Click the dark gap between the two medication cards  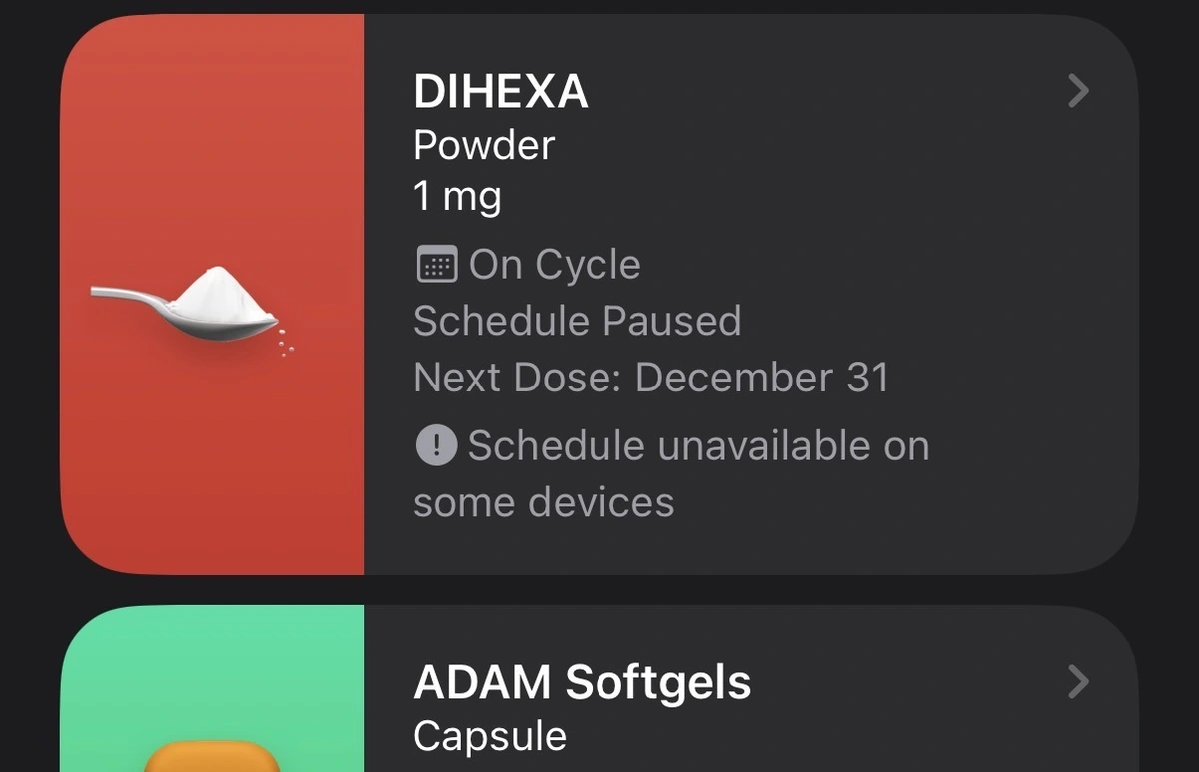click(599, 590)
